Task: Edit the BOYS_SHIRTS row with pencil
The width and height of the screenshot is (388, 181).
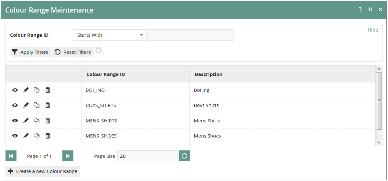Action: coord(26,105)
